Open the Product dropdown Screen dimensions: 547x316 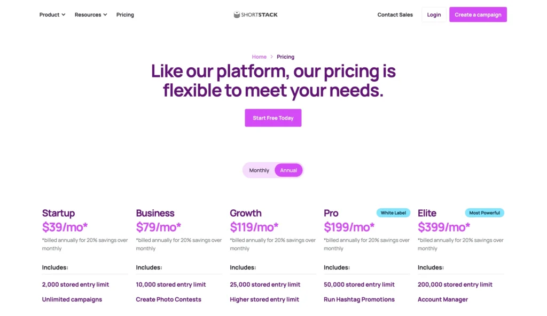click(49, 14)
